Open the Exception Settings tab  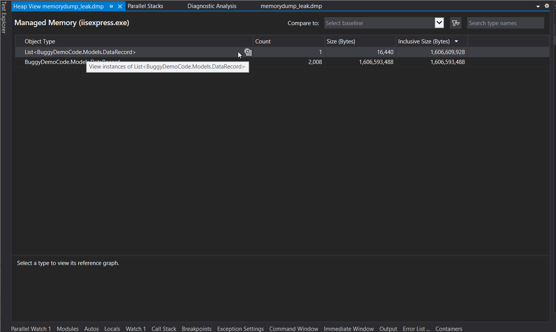click(240, 329)
